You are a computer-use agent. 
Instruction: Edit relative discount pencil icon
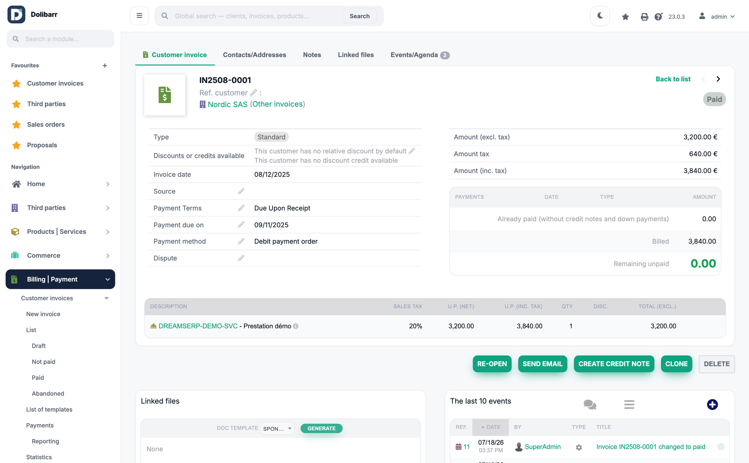412,151
